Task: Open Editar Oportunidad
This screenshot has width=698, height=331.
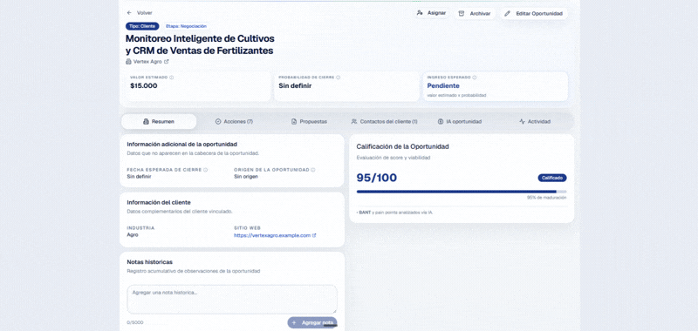Action: tap(534, 14)
